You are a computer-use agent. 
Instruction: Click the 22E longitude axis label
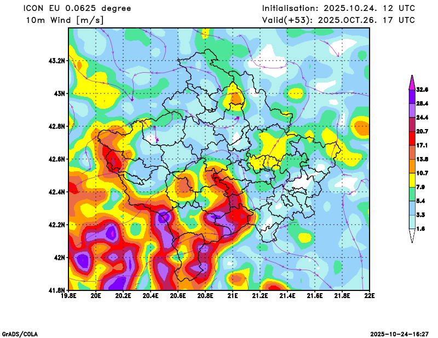[x=370, y=296]
